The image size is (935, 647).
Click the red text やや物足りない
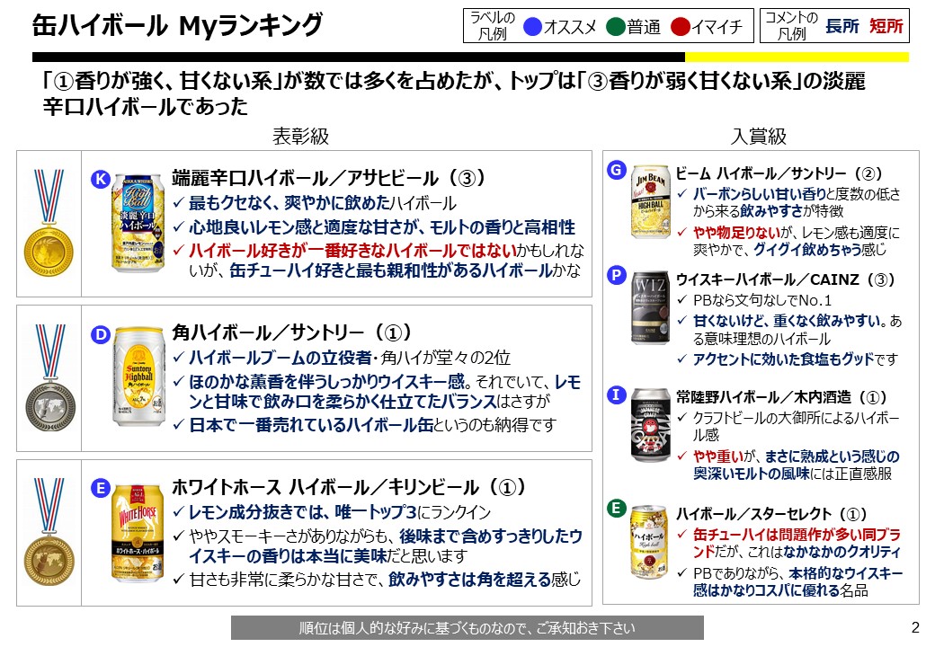[x=736, y=233]
